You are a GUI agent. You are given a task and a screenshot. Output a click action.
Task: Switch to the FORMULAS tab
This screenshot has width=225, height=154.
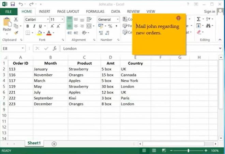point(95,12)
